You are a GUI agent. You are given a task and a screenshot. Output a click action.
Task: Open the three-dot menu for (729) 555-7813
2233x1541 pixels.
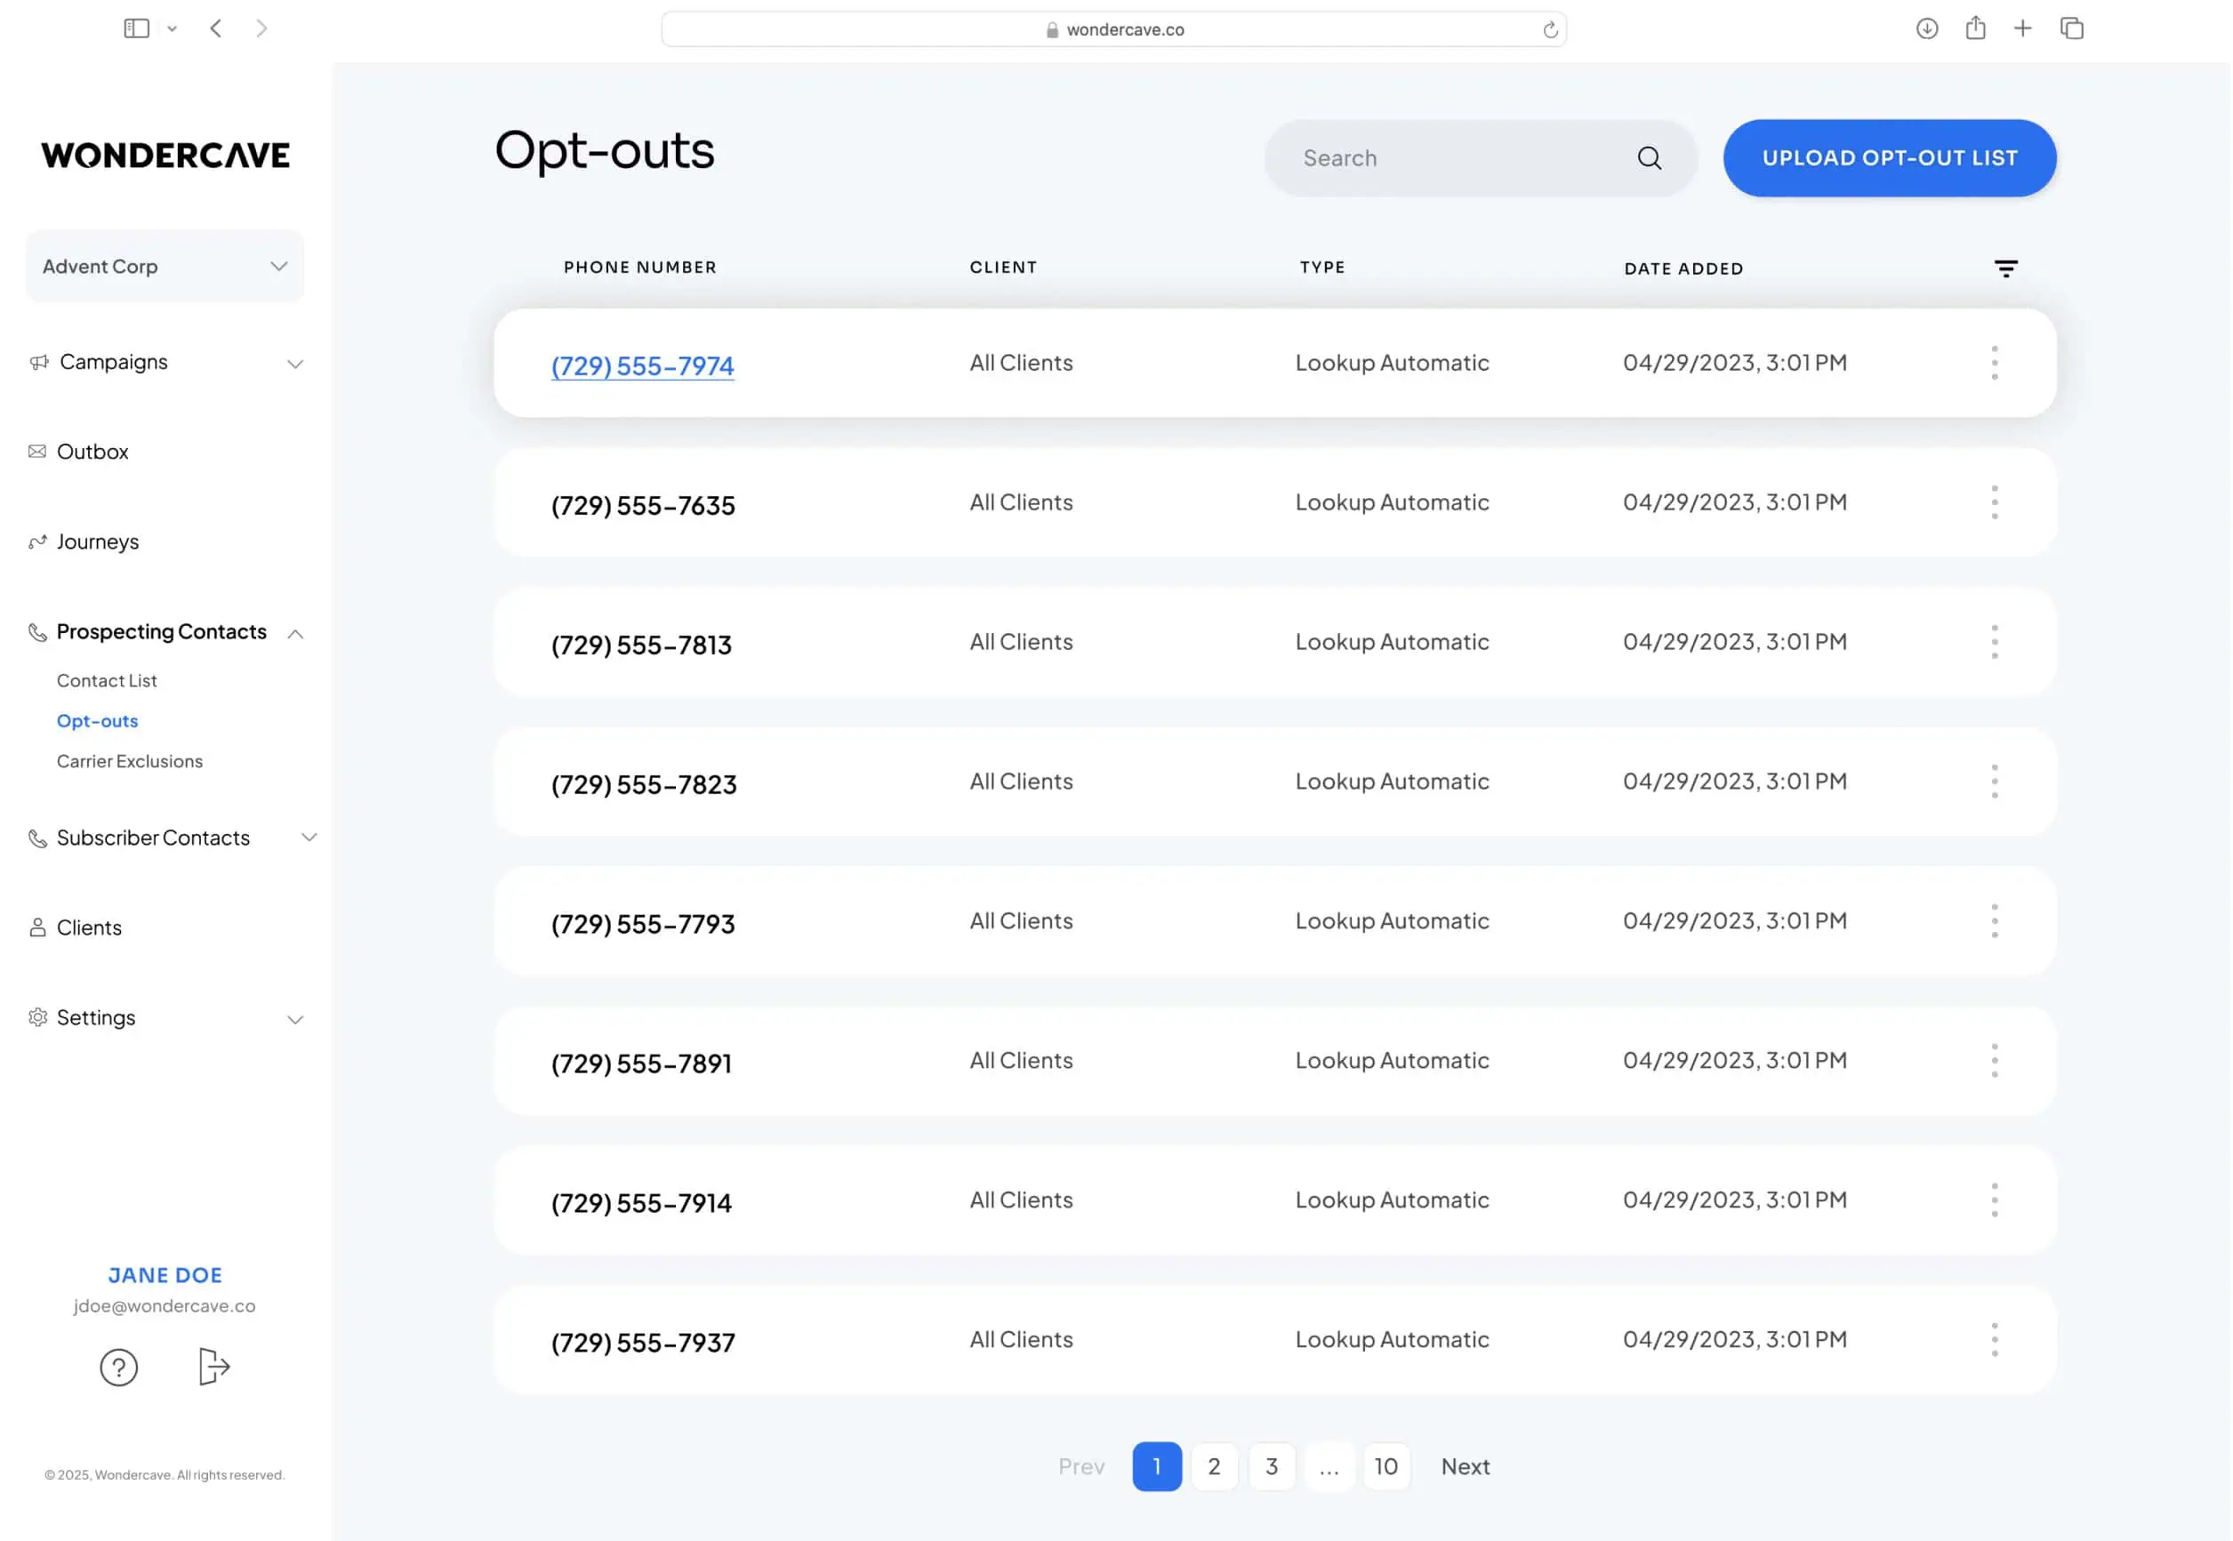tap(1994, 642)
